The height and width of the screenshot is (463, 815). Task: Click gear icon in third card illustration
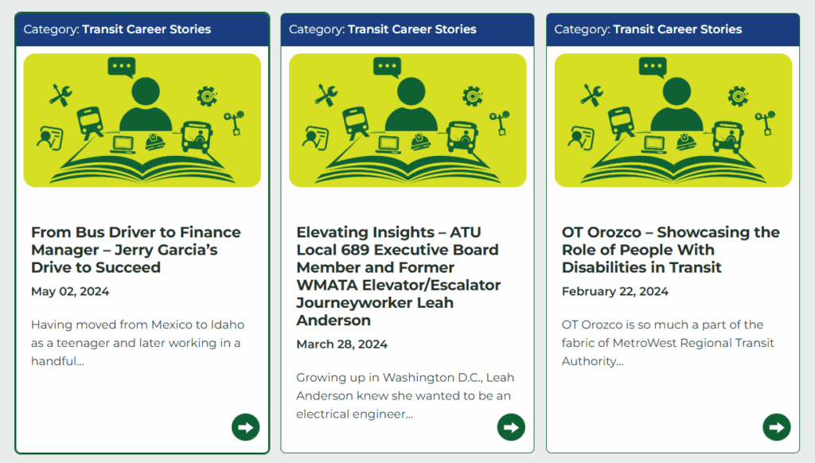(738, 96)
